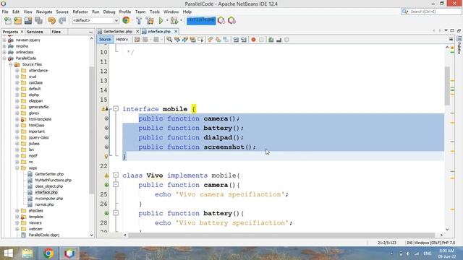Image resolution: width=463 pixels, height=260 pixels.
Task: Run the project with green play icon
Action: point(161,21)
